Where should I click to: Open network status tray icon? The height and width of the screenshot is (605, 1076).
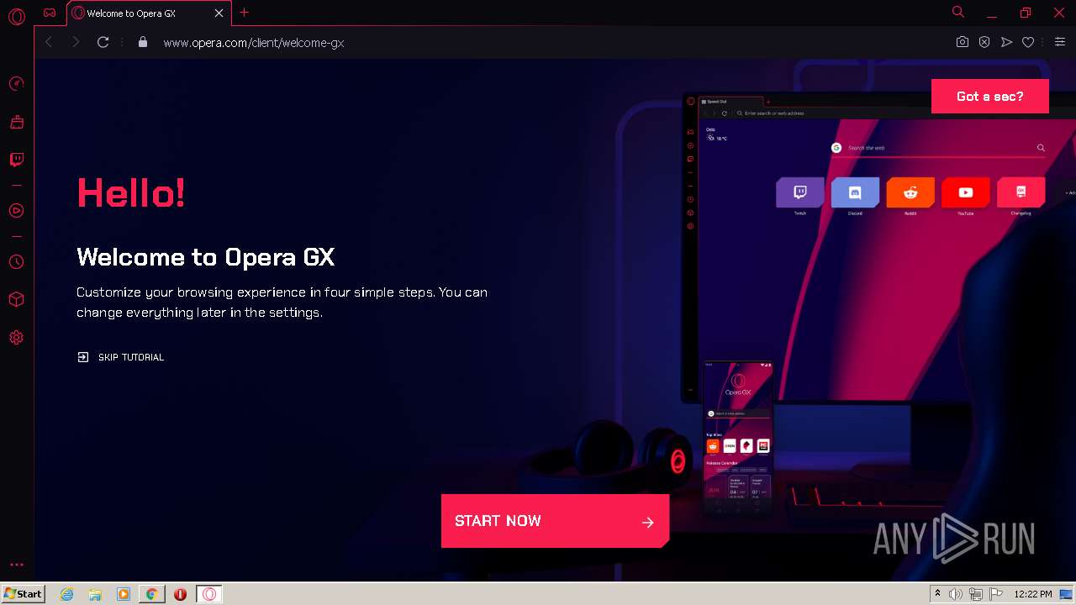[x=976, y=594]
